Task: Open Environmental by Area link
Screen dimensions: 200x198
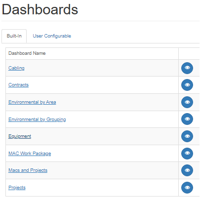Action: coord(32,102)
